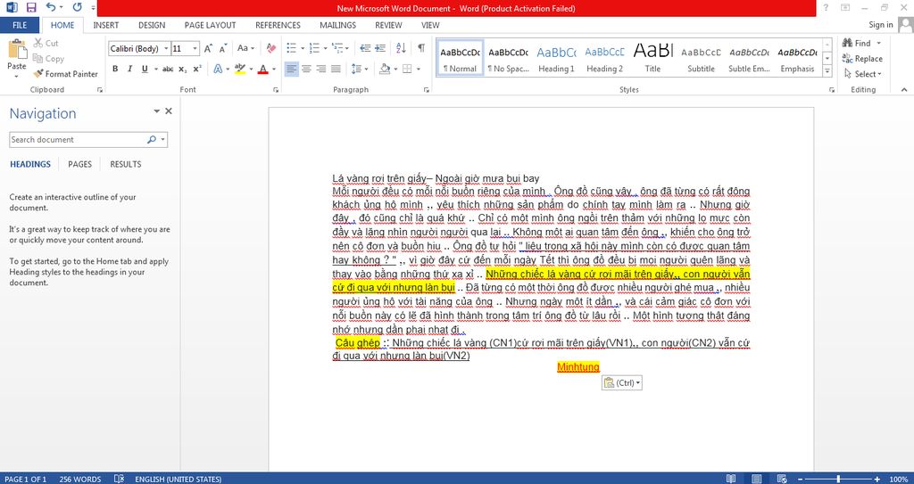Screen dimensions: 914x484
Task: Expand the Styles gallery more arrow
Action: point(827,70)
